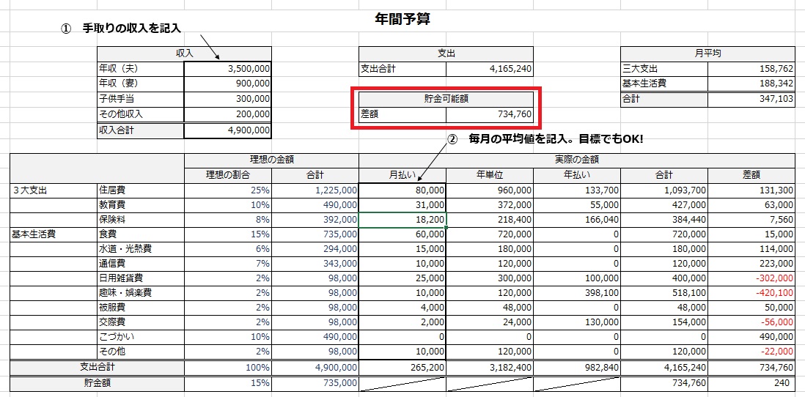Click the 理想の金額 header cell
805x397 pixels.
(x=271, y=159)
